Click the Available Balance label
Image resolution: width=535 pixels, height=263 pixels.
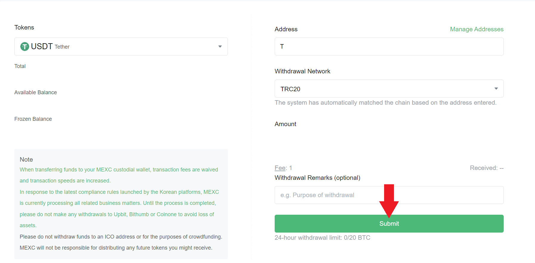click(x=35, y=92)
